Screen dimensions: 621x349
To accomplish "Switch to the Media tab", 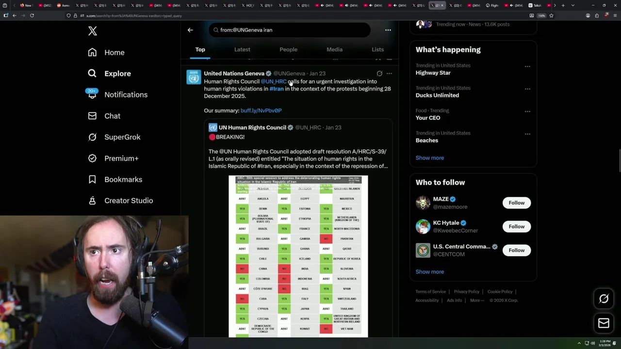I will coord(334,49).
